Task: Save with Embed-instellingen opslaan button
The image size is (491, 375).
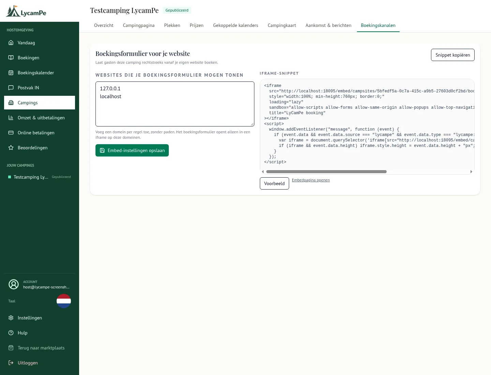Action: pos(132,150)
